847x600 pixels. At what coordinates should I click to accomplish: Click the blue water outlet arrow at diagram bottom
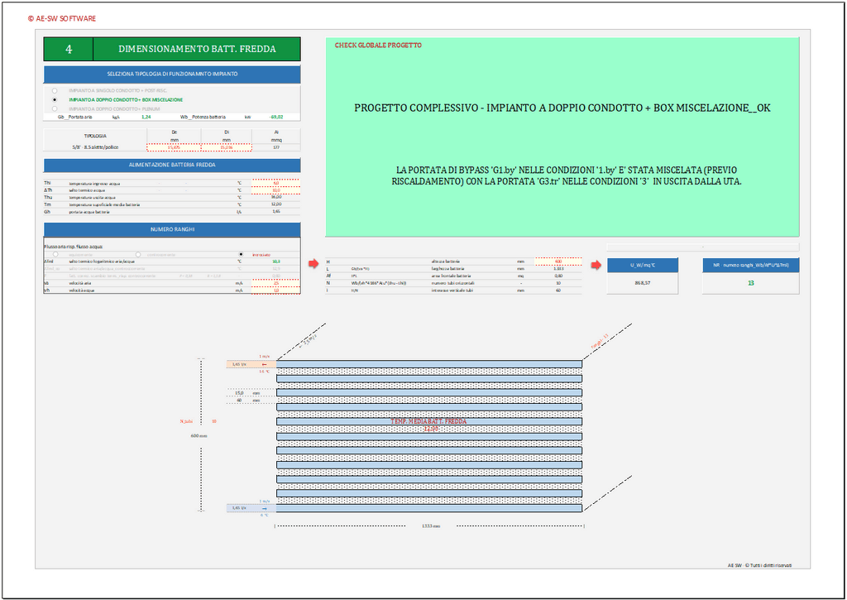264,508
